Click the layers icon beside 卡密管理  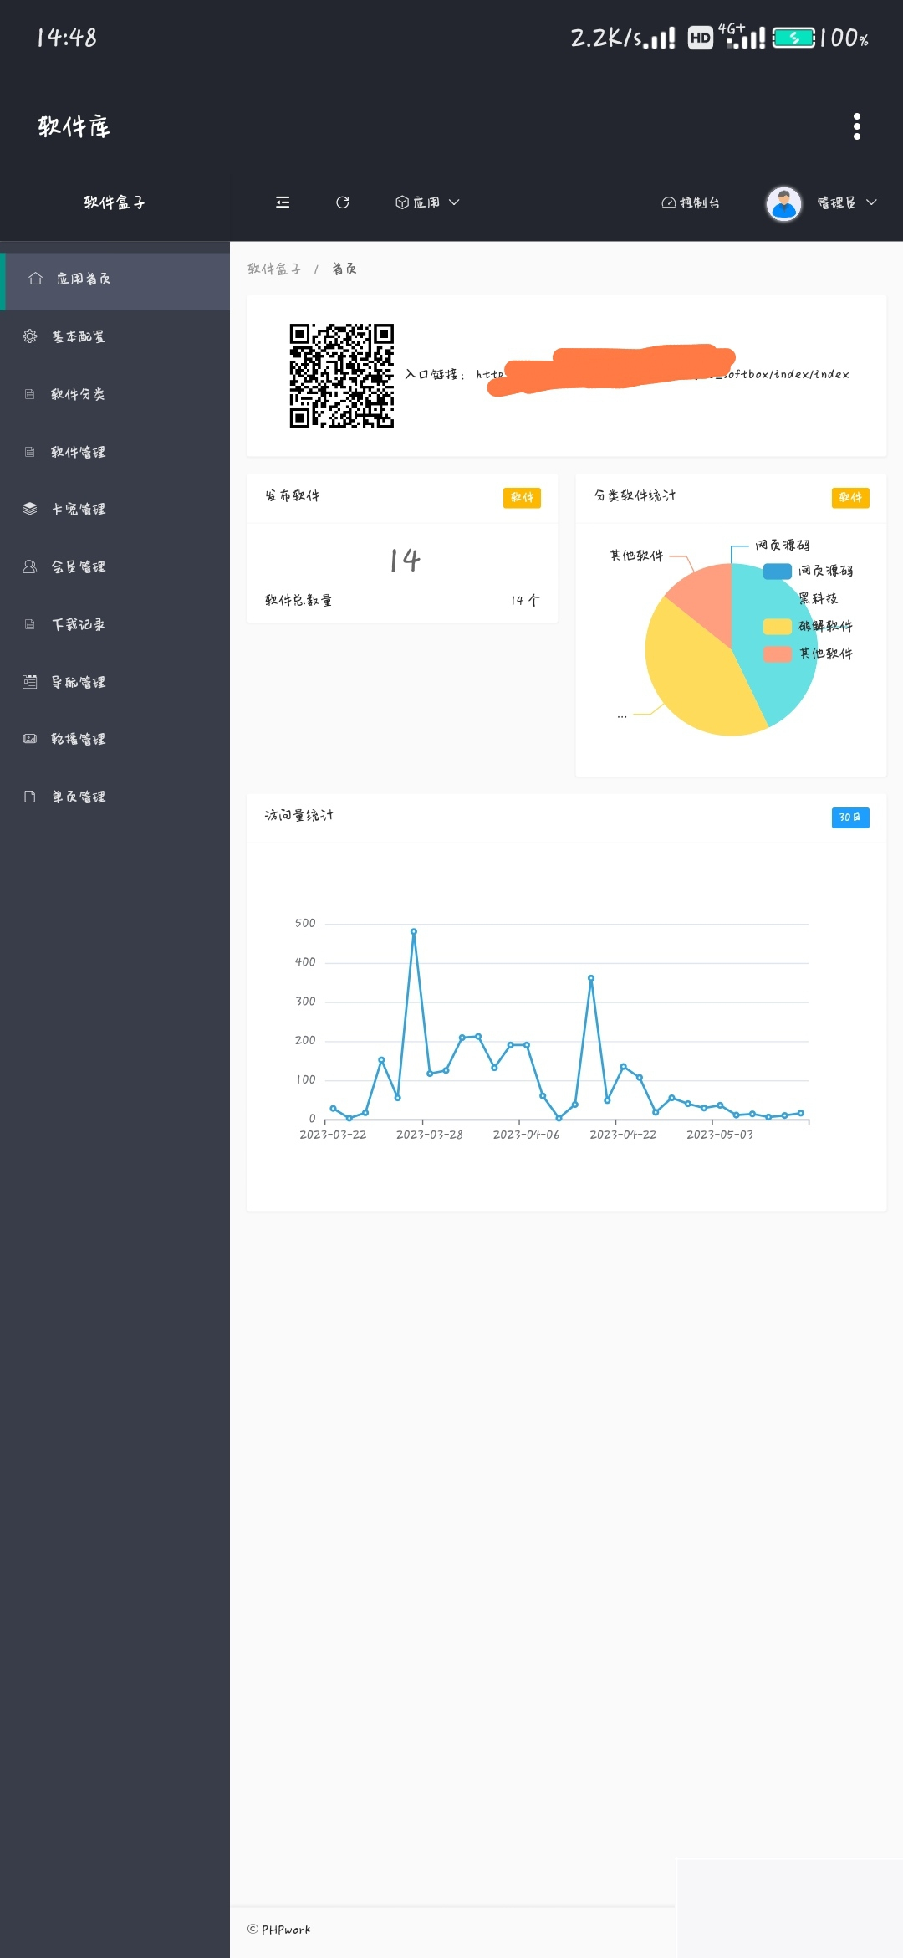pyautogui.click(x=30, y=509)
